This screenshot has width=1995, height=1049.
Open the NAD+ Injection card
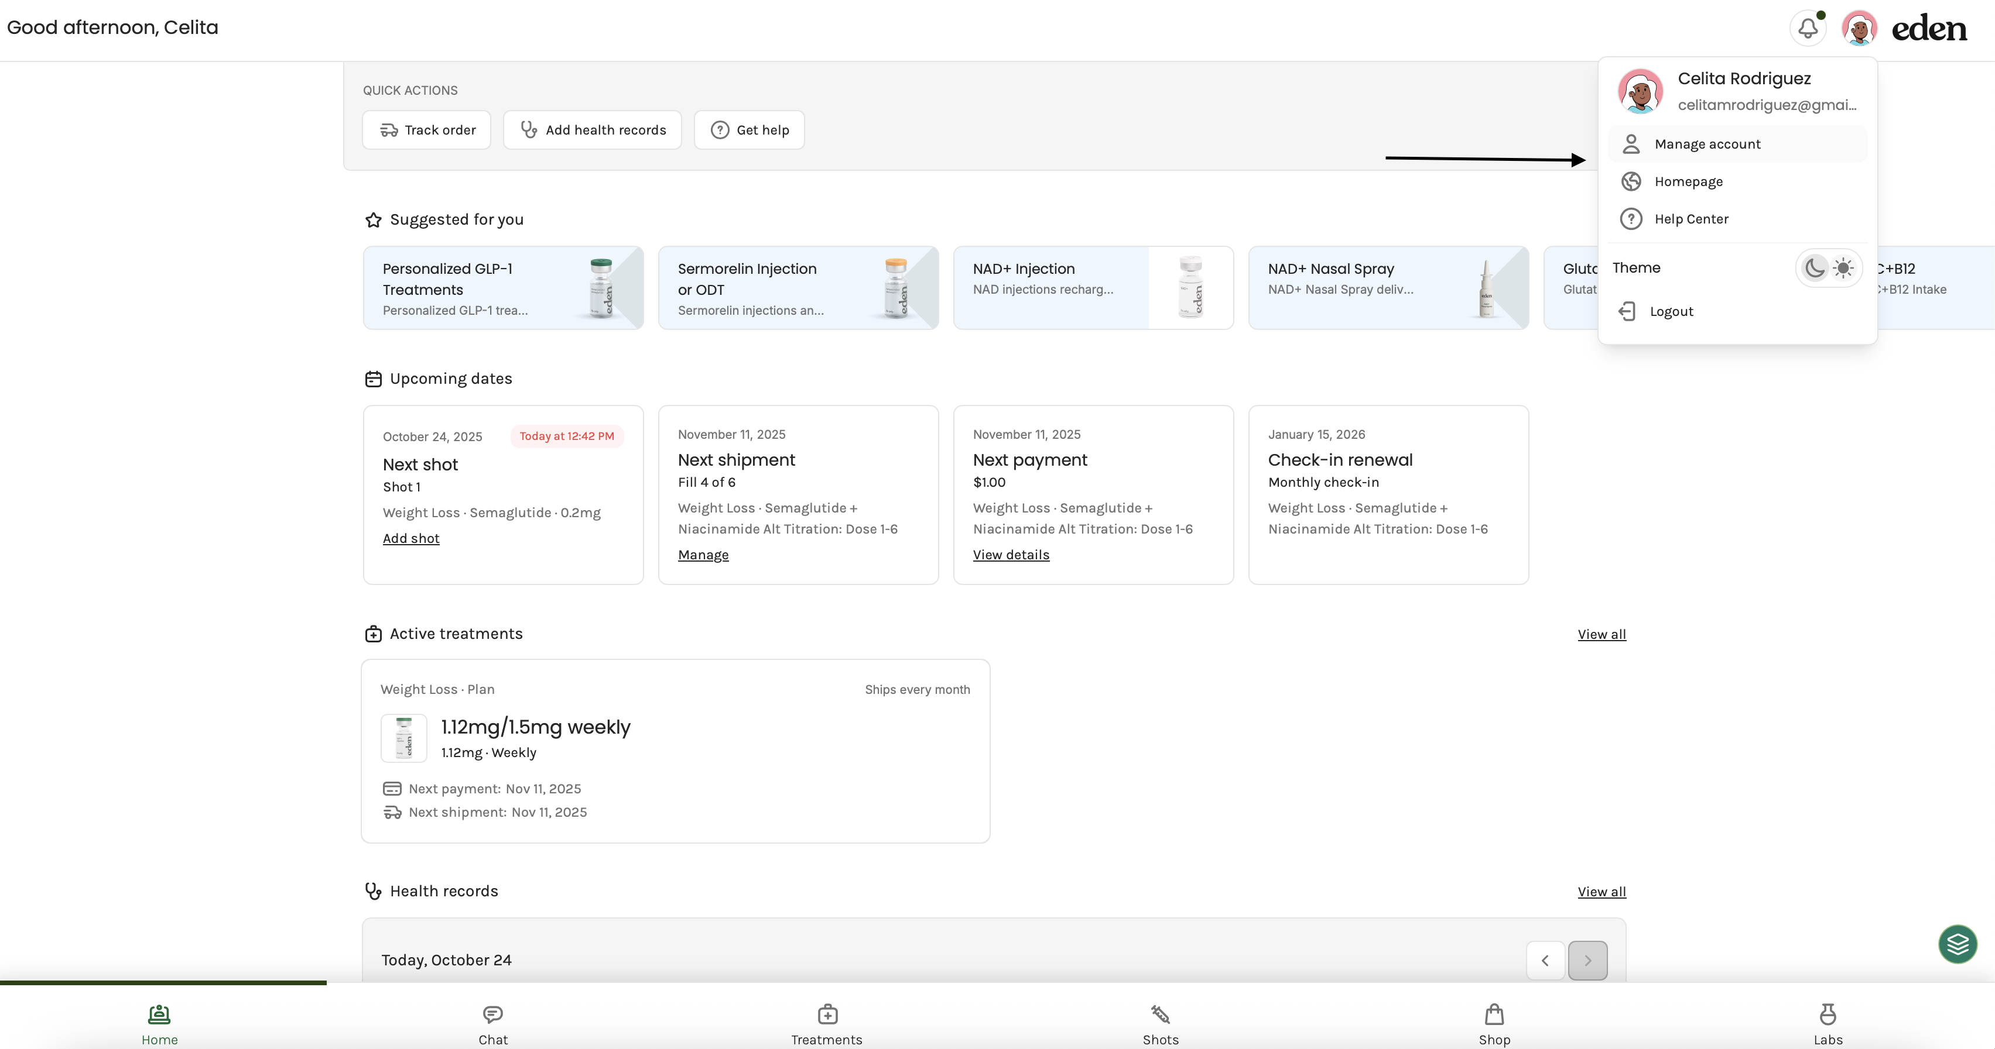click(x=1094, y=288)
